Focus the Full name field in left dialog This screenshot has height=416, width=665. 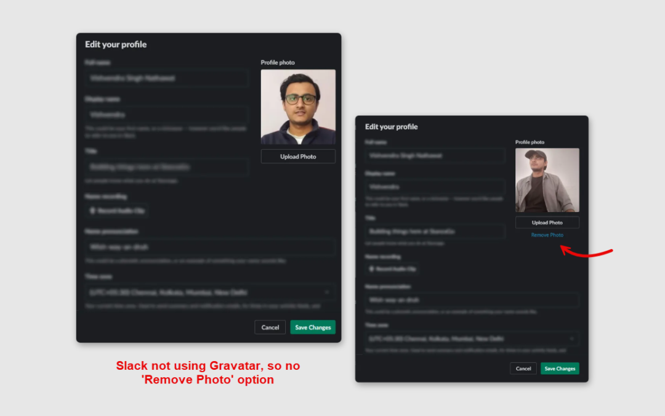click(x=166, y=78)
